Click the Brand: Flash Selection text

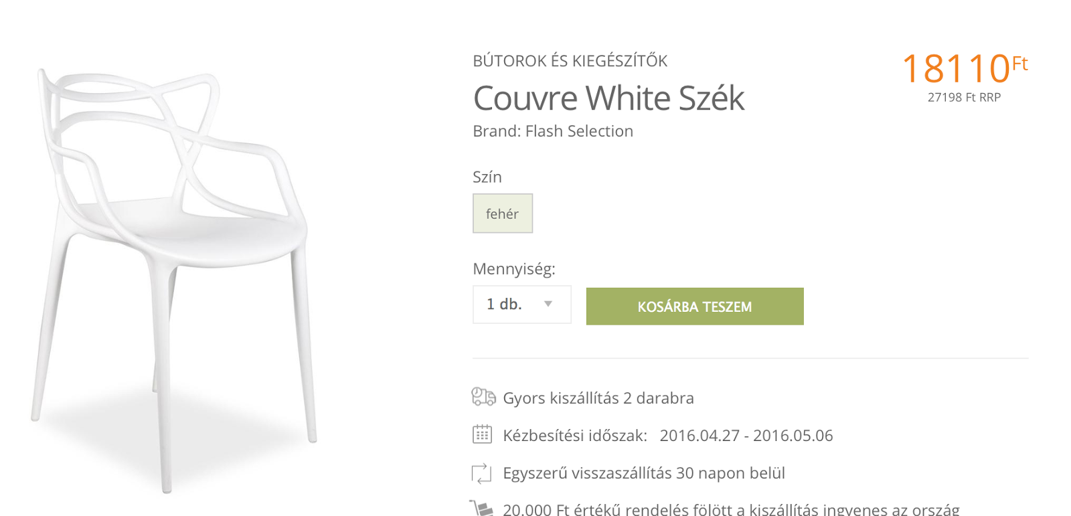click(553, 131)
